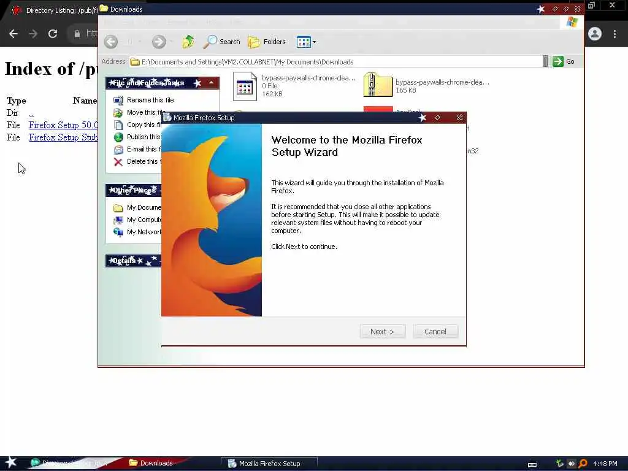The width and height of the screenshot is (628, 471).
Task: Click Firefox Setup Stub link in browser
Action: (x=63, y=137)
